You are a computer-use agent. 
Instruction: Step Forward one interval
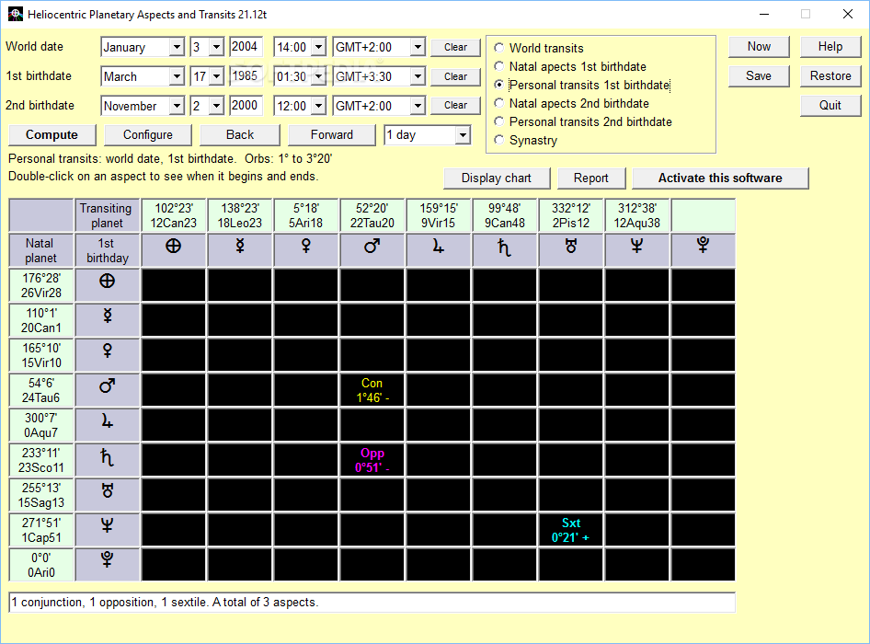pos(332,135)
